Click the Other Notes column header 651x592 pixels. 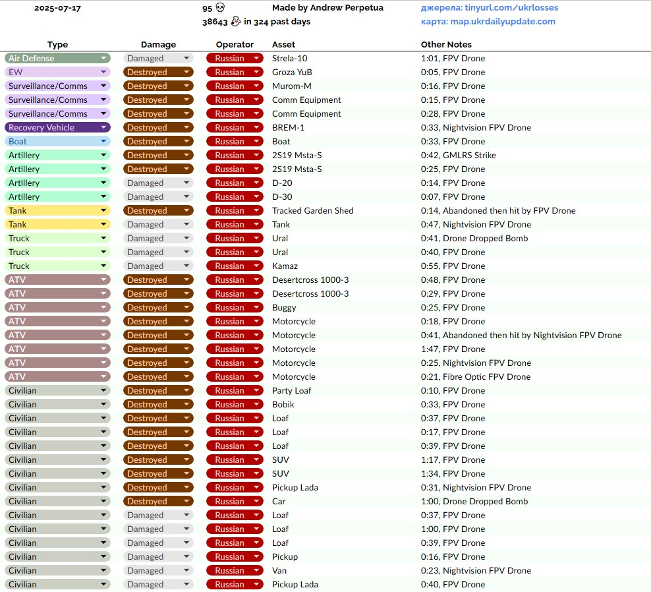click(446, 44)
